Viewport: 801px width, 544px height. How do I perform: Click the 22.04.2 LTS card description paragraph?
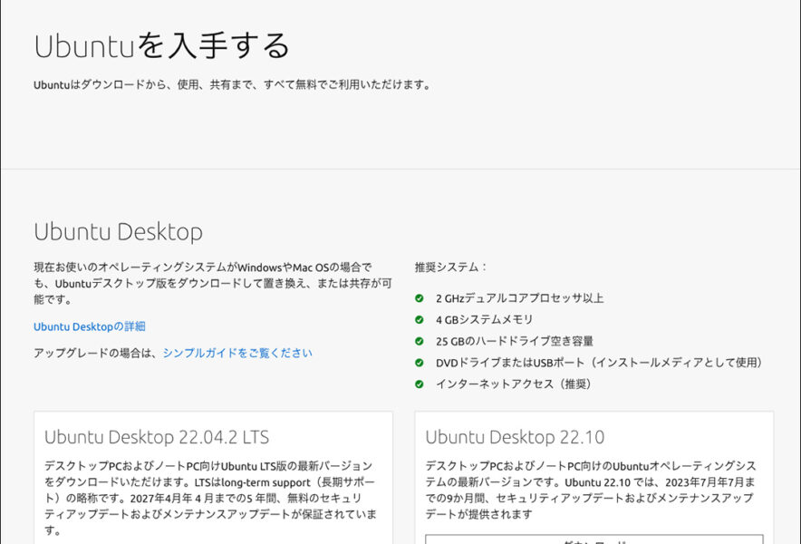pyautogui.click(x=210, y=498)
